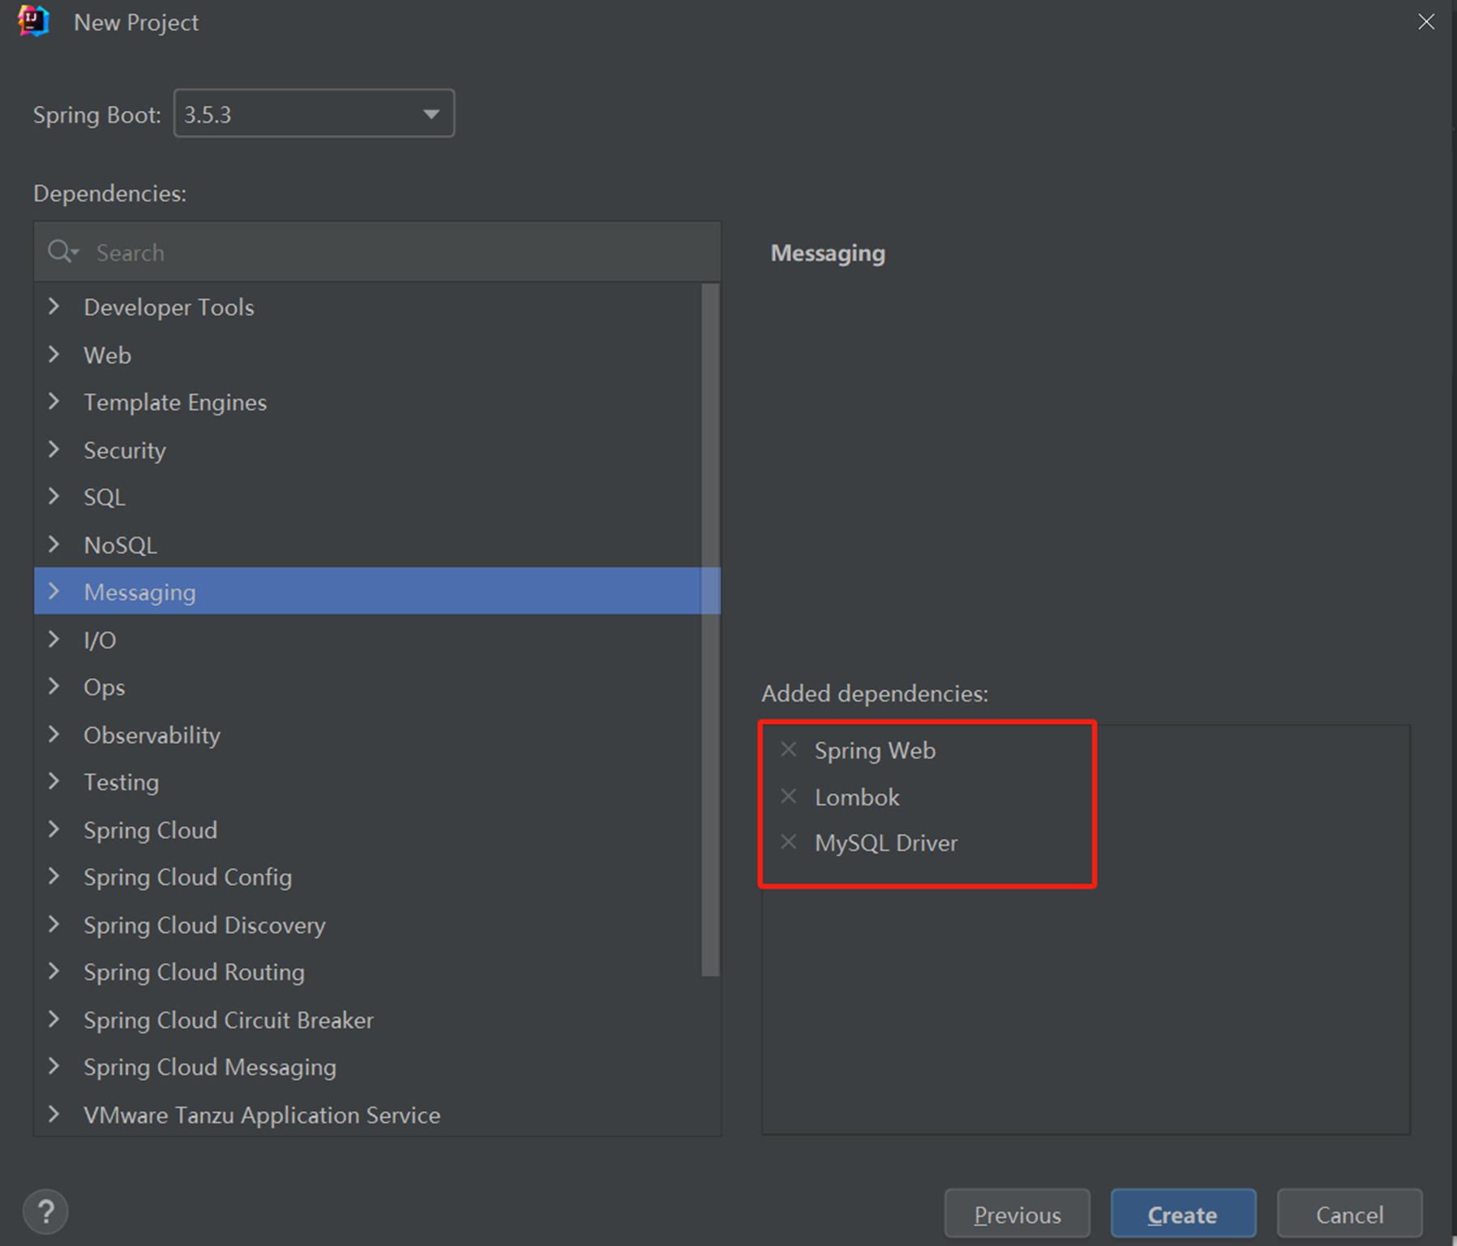Expand the Spring Cloud Routing chevron
The image size is (1457, 1246).
point(54,970)
